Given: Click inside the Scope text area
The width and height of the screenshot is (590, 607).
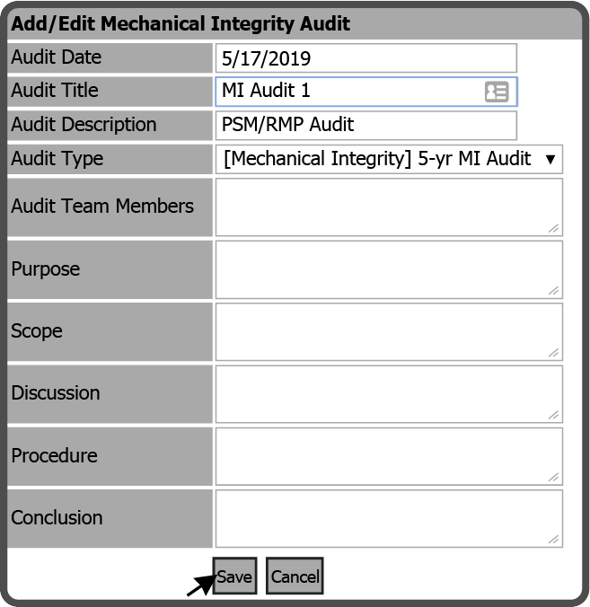Looking at the screenshot, I should coord(389,331).
